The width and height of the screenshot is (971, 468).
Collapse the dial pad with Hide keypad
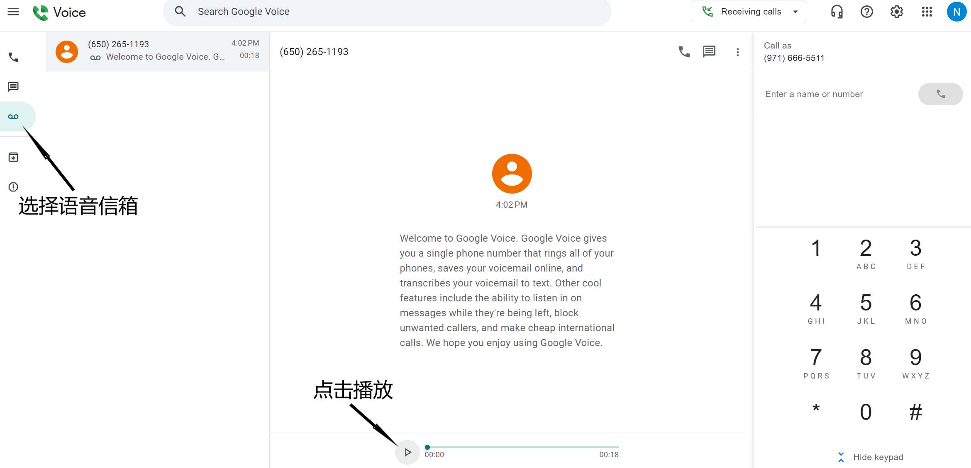(870, 457)
